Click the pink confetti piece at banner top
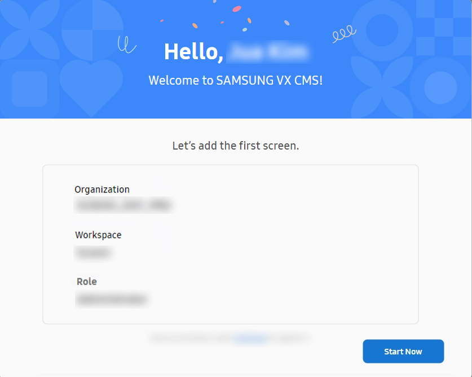The image size is (472, 377). pyautogui.click(x=237, y=9)
